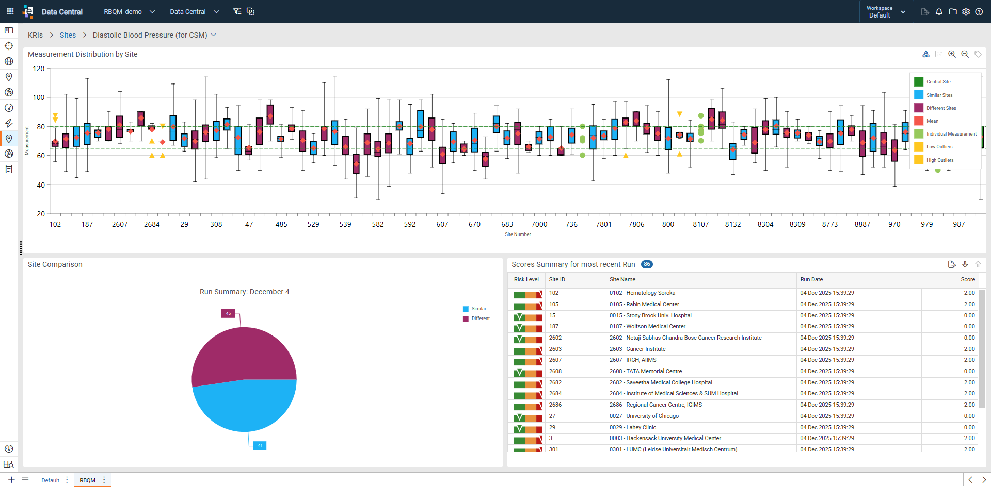Zoom in on the distribution chart
This screenshot has width=991, height=487.
[952, 54]
